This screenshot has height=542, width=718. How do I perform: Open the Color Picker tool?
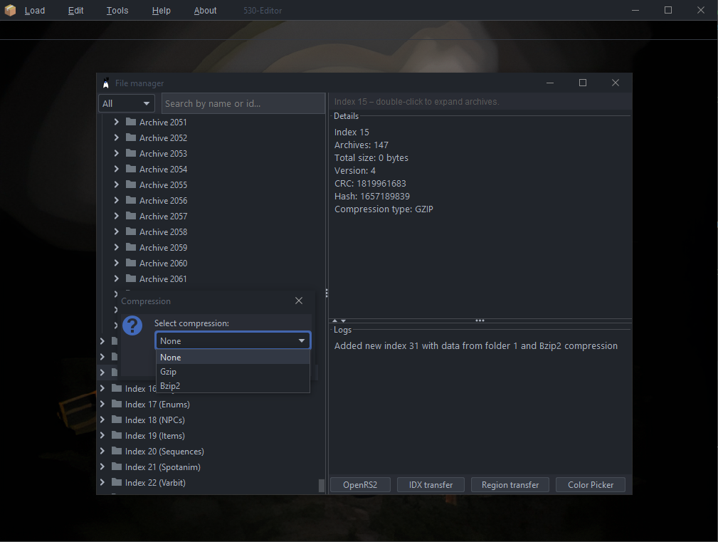[591, 485]
